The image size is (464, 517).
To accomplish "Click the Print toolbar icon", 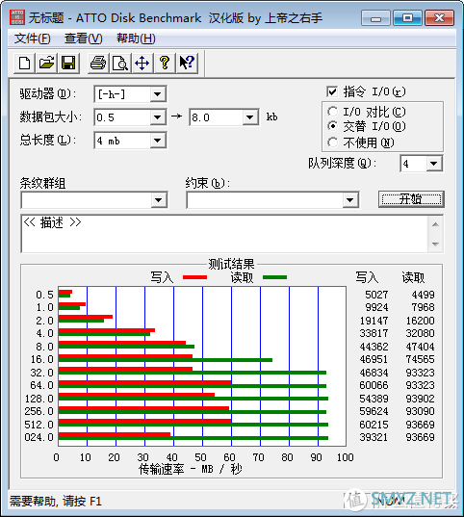I will click(98, 63).
